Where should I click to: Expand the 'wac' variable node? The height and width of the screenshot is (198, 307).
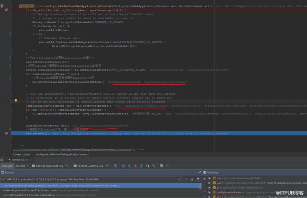coord(209,183)
